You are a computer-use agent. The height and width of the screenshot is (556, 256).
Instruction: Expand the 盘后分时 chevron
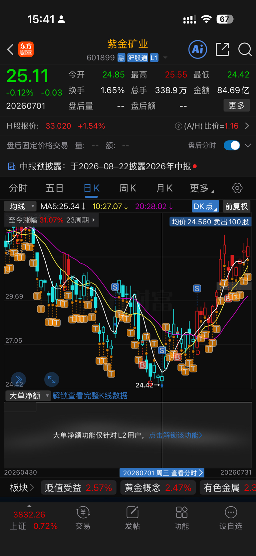pos(248,146)
